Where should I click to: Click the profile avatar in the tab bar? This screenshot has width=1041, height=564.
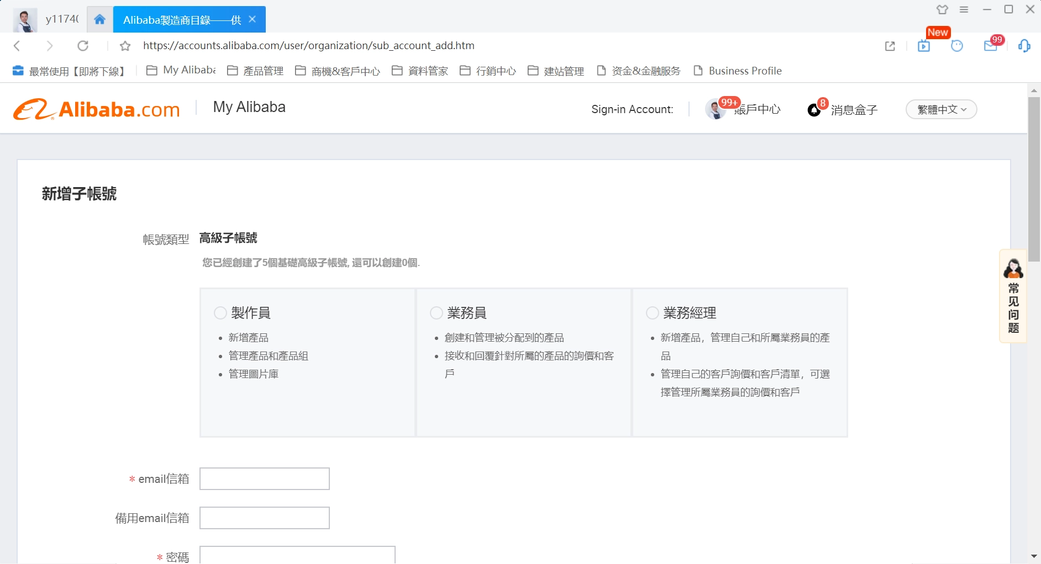point(25,20)
